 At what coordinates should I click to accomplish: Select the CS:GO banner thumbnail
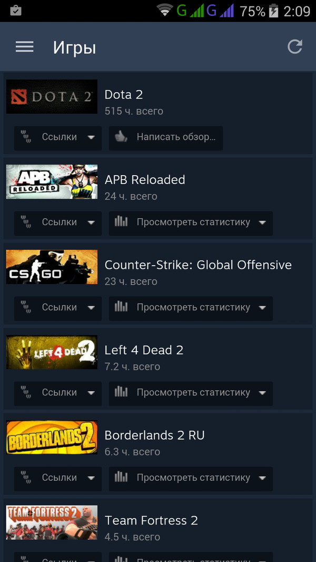click(x=52, y=267)
